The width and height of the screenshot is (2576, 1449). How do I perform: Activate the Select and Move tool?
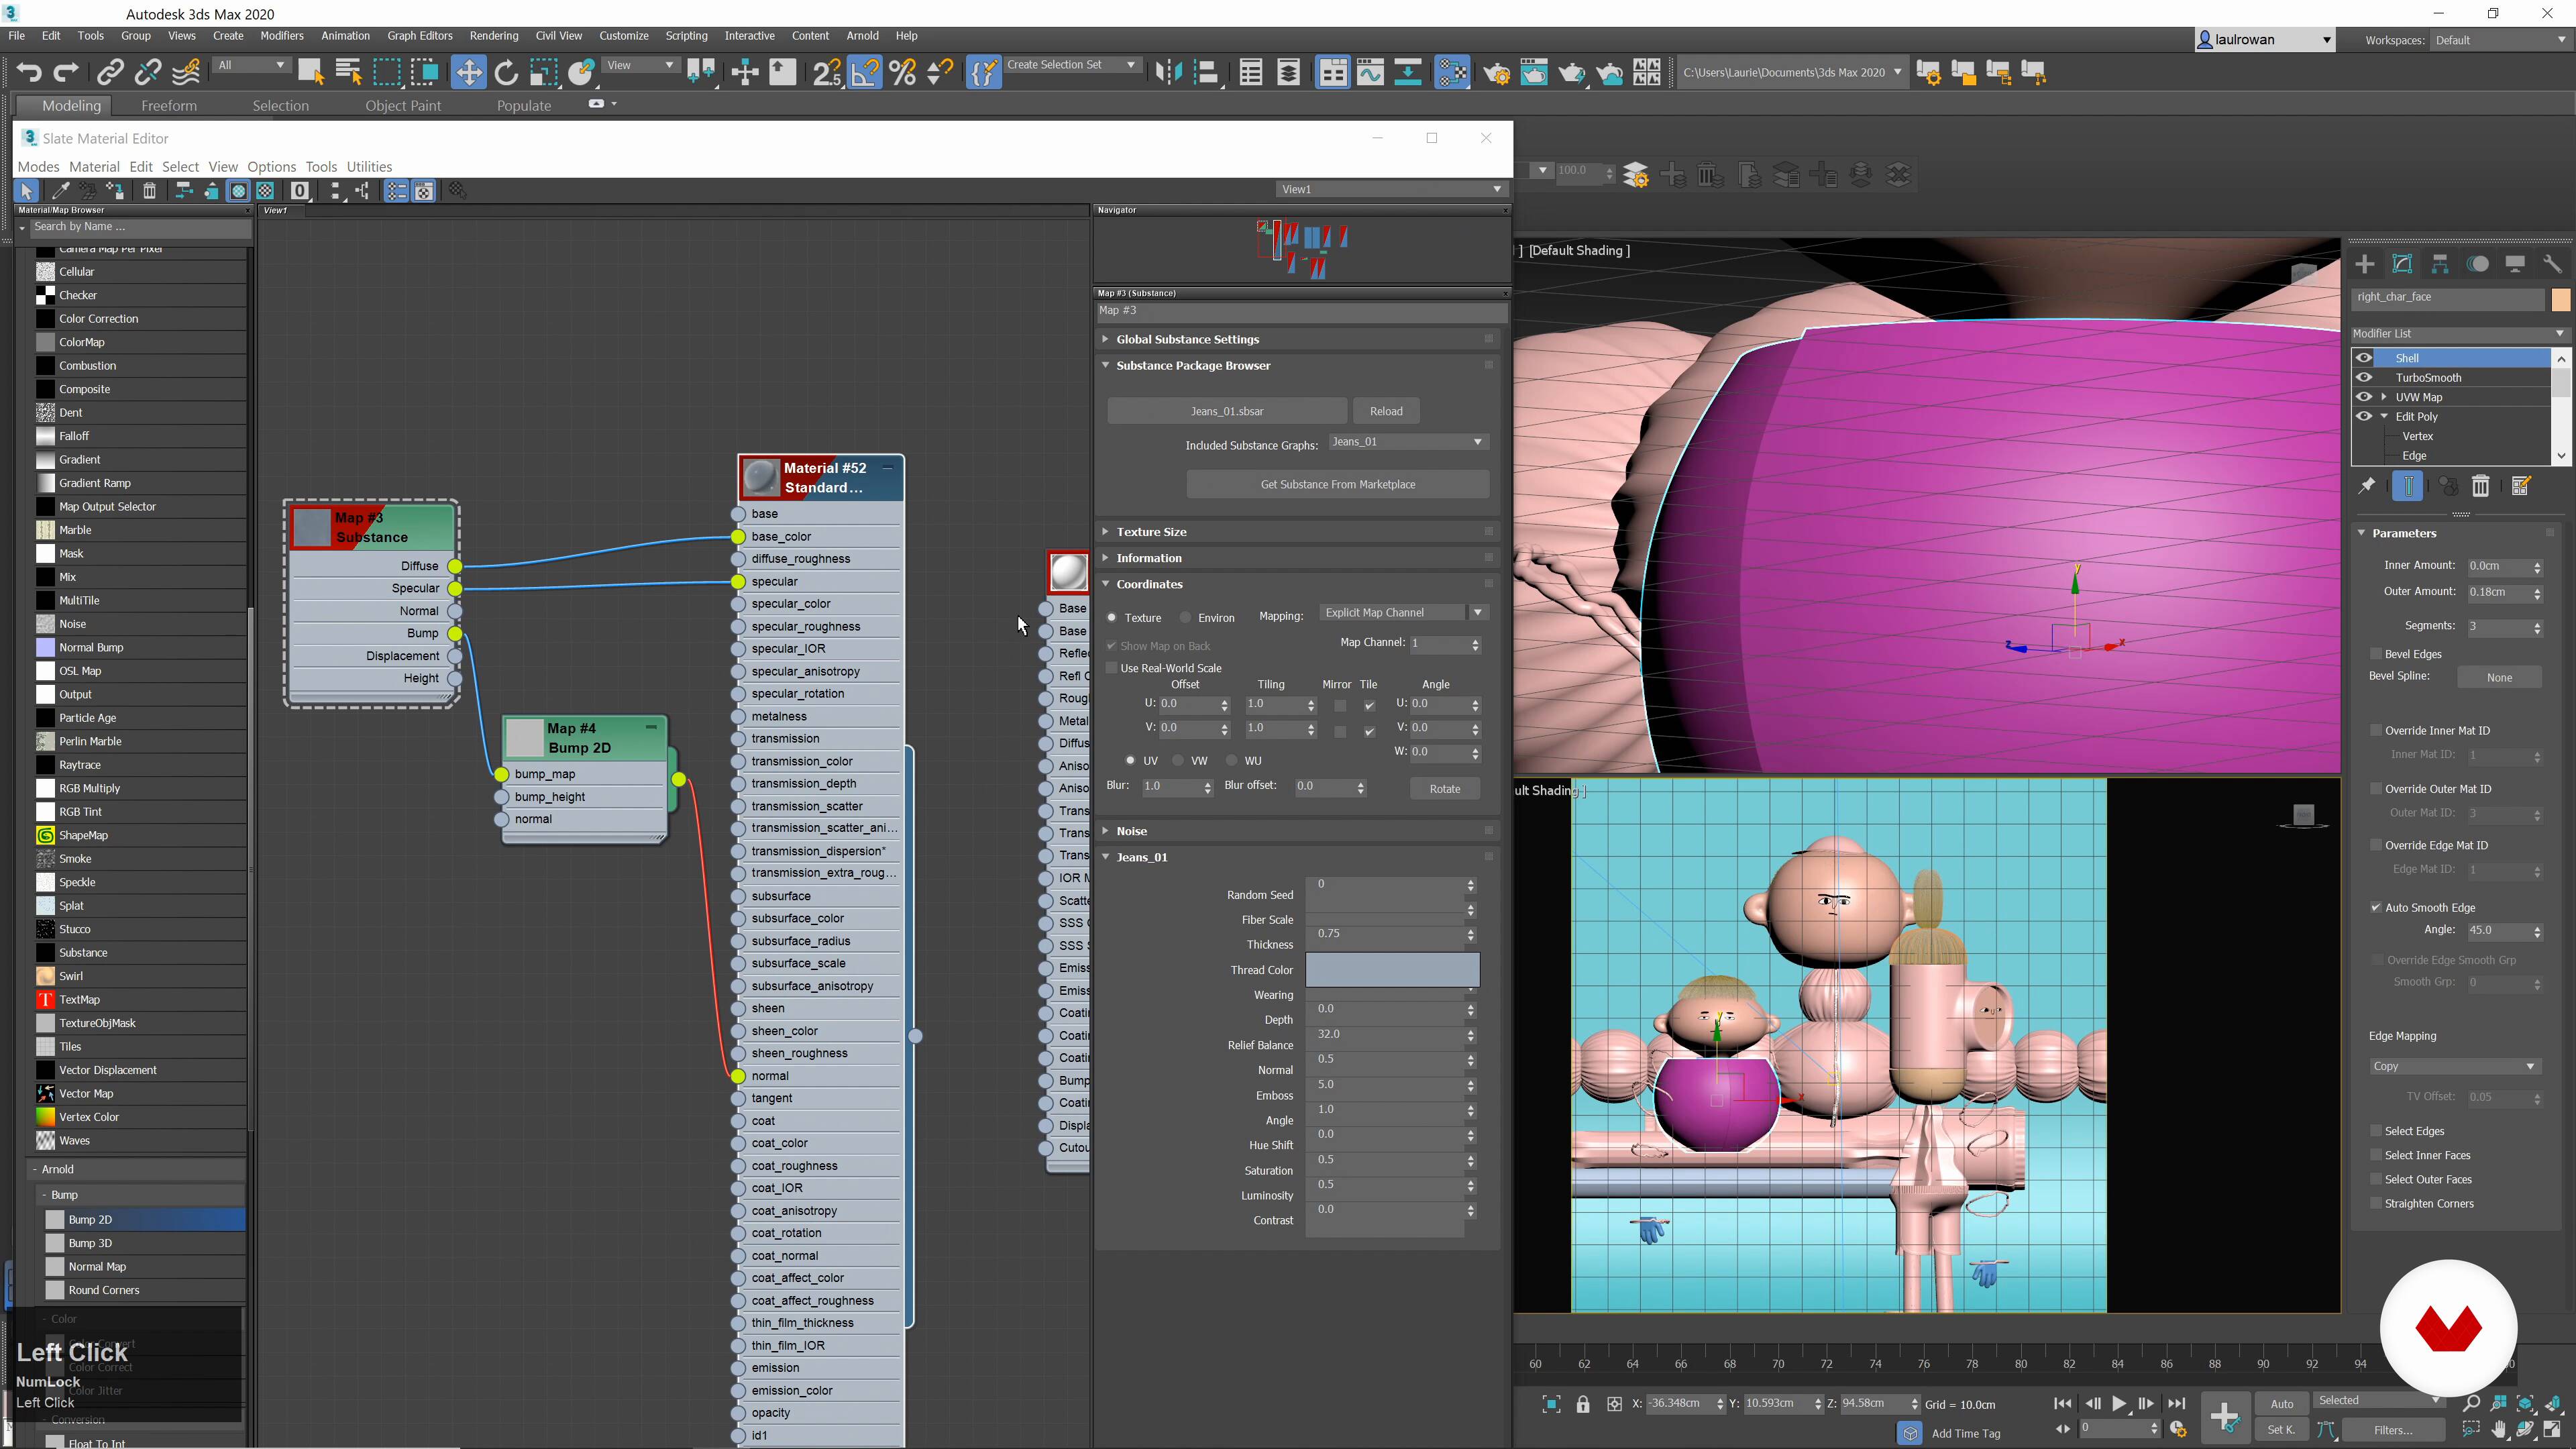point(468,72)
